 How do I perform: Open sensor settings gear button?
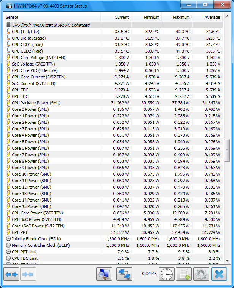point(202,274)
